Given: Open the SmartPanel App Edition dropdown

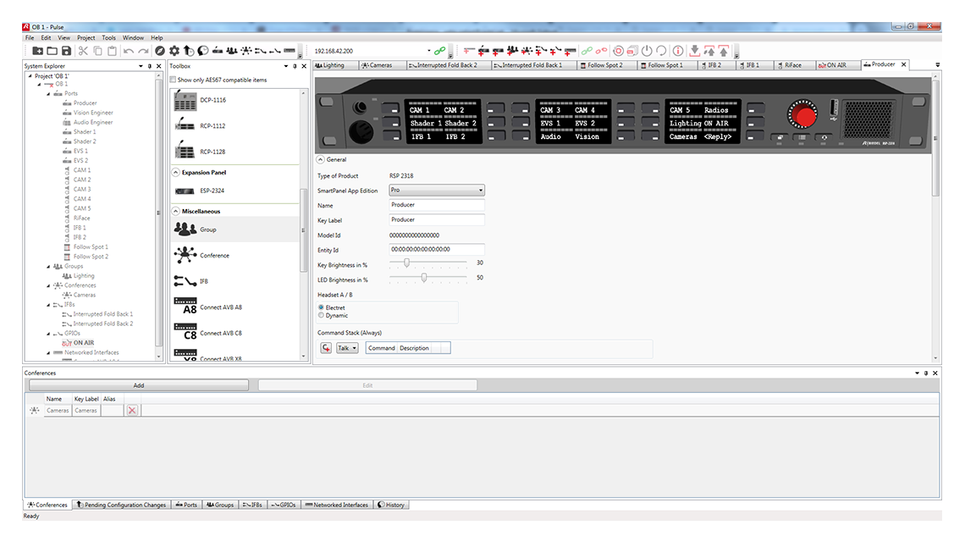Looking at the screenshot, I should (482, 189).
